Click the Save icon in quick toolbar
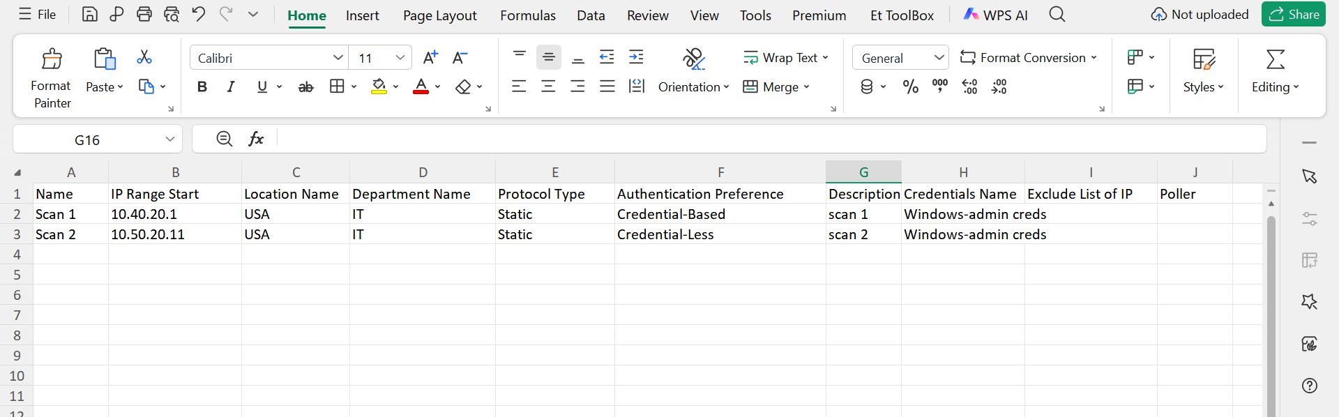This screenshot has height=417, width=1339. click(x=89, y=14)
